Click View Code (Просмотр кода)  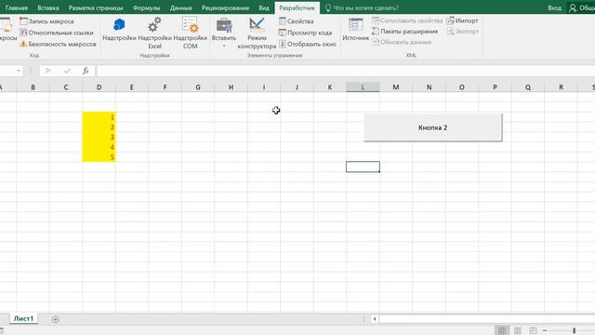point(306,33)
